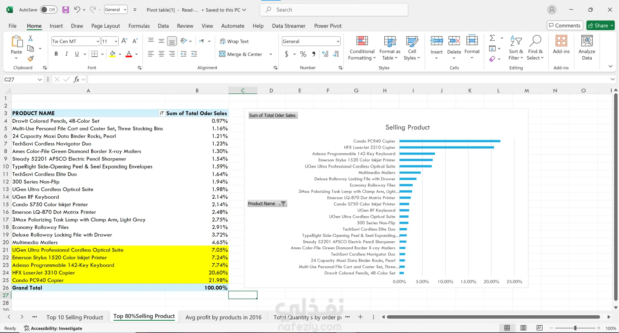Select the Format Painter brush
The width and height of the screenshot is (619, 333).
31,59
